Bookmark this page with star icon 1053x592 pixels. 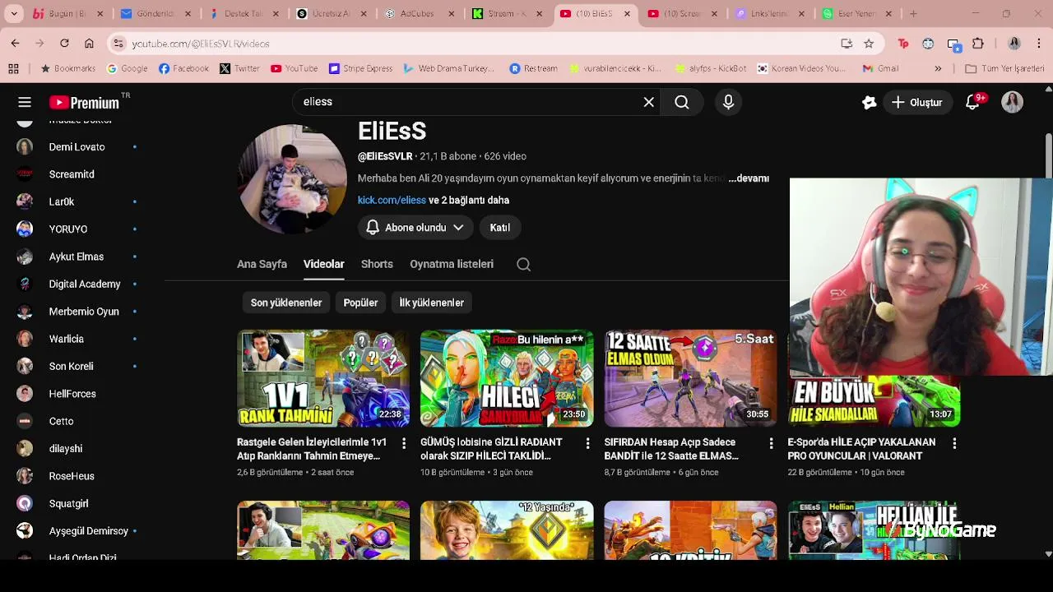click(869, 44)
